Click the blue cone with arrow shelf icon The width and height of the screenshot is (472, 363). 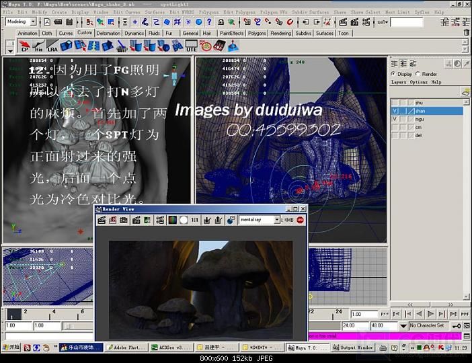click(x=233, y=46)
